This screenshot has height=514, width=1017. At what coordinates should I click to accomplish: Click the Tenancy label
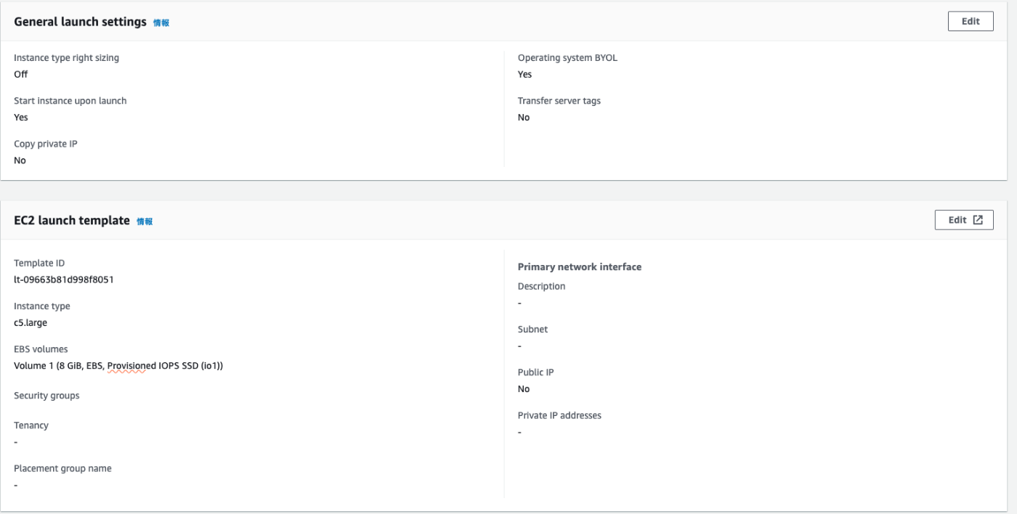[31, 425]
